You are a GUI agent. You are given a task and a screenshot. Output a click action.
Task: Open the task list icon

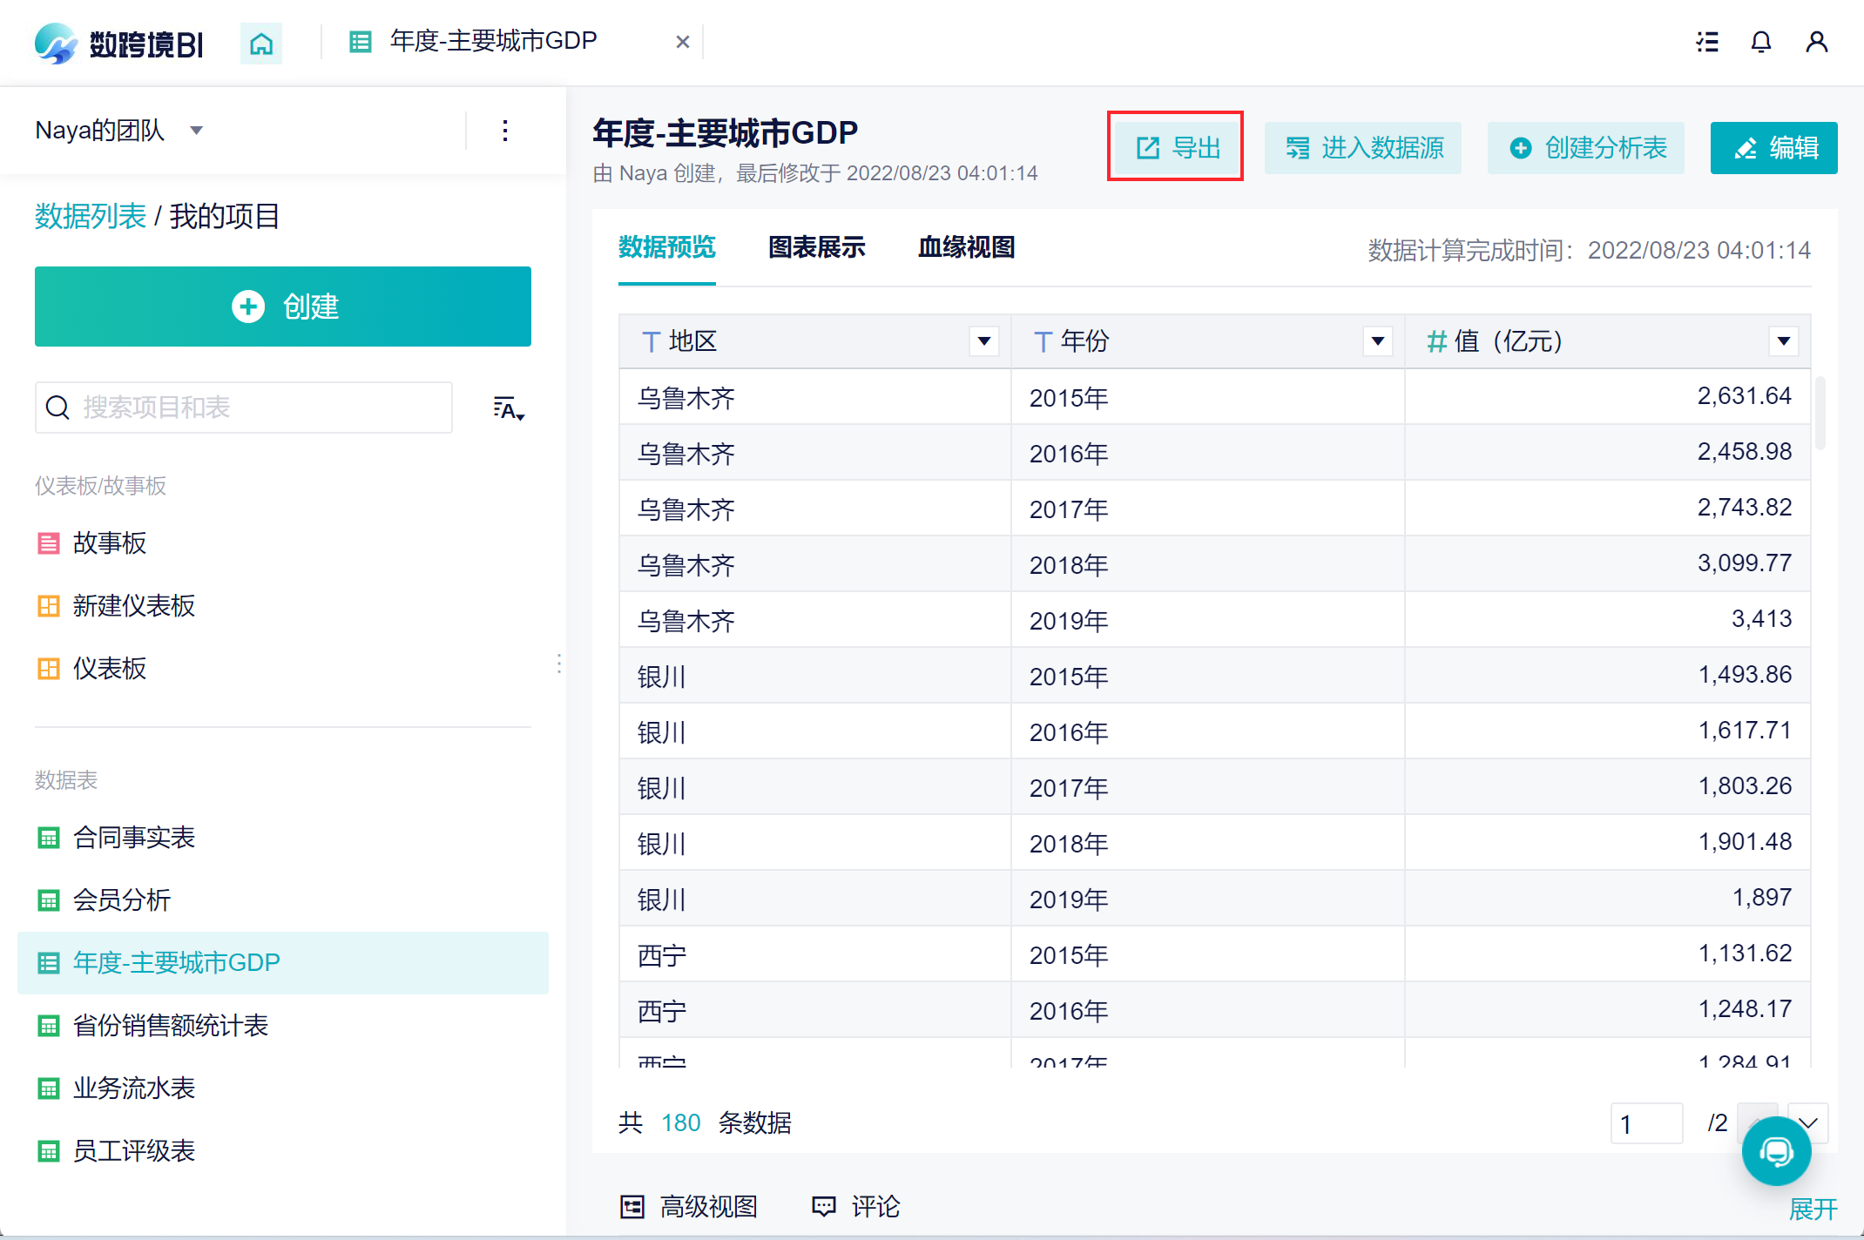click(1707, 42)
